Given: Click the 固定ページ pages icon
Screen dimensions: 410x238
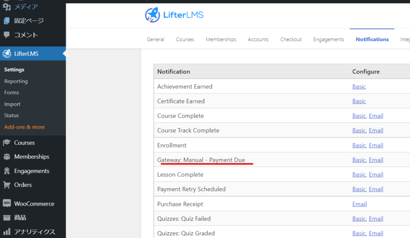Looking at the screenshot, I should 7,21.
